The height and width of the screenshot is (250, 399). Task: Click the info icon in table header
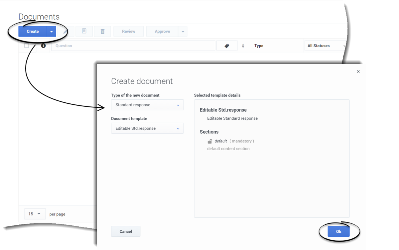pyautogui.click(x=43, y=46)
